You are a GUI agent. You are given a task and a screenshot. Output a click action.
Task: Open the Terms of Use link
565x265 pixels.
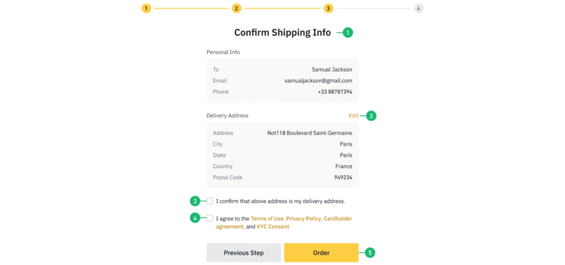267,219
